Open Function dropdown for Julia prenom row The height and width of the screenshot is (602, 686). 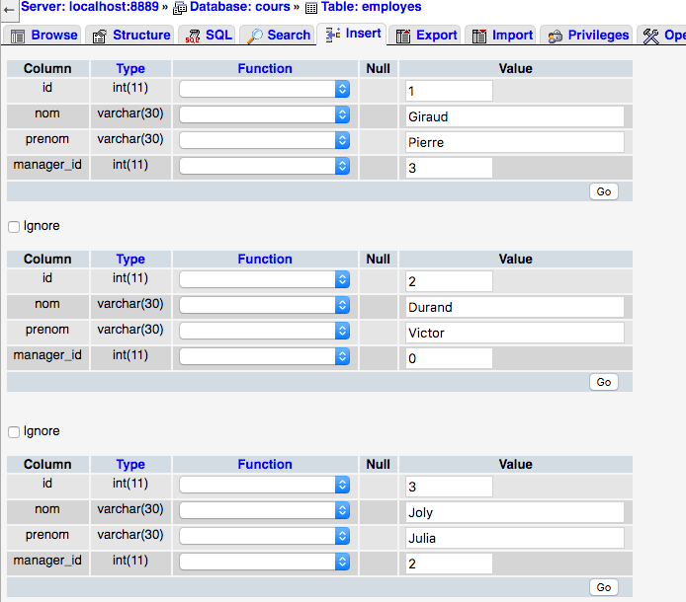(x=265, y=536)
